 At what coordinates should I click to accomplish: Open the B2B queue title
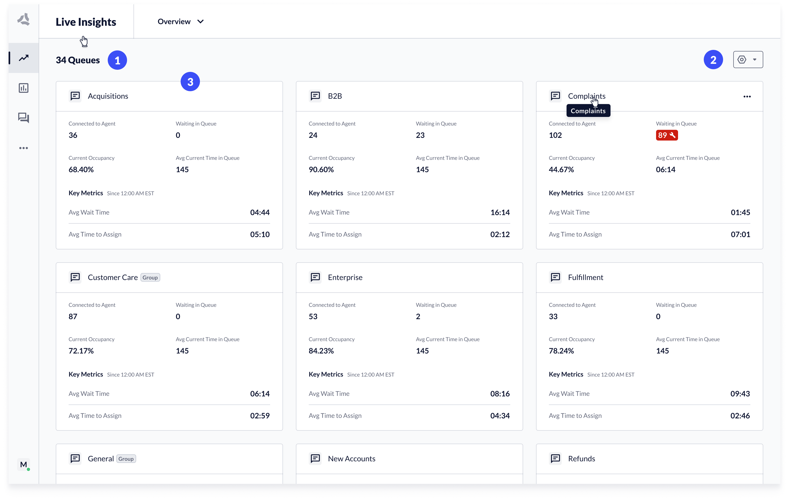(335, 96)
